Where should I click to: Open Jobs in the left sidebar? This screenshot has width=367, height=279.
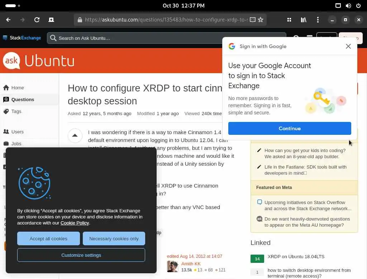coord(16,143)
